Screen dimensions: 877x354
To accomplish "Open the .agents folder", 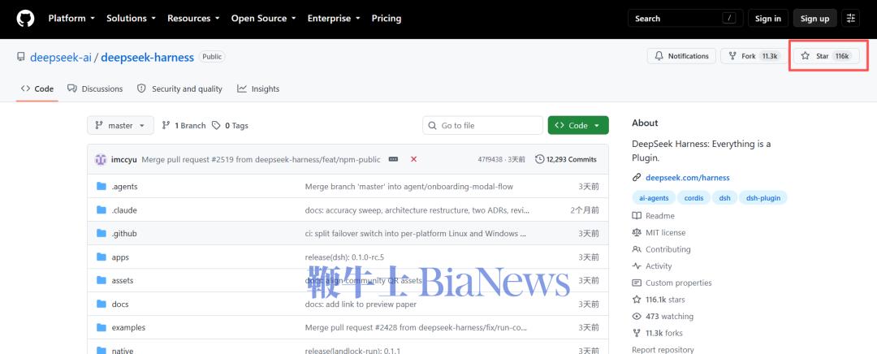I will tap(124, 186).
